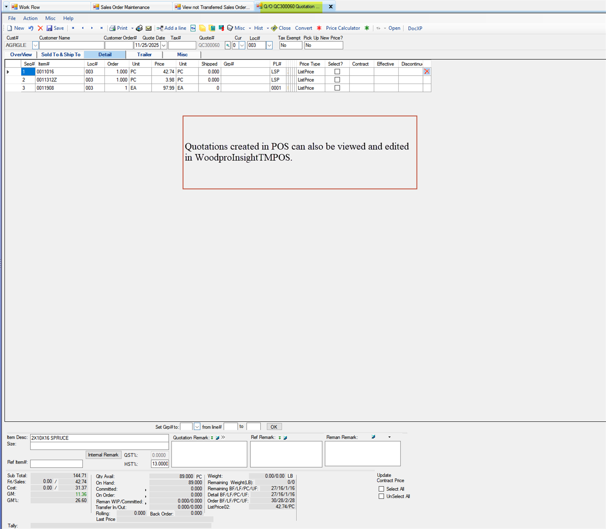Expand the Loc# dropdown in header

click(x=269, y=46)
